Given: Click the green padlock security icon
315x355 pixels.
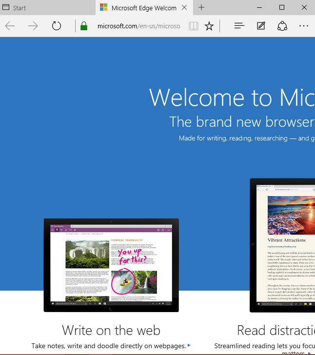Looking at the screenshot, I should tap(84, 26).
